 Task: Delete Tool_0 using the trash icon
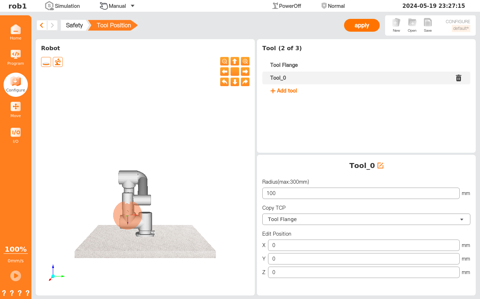point(459,78)
